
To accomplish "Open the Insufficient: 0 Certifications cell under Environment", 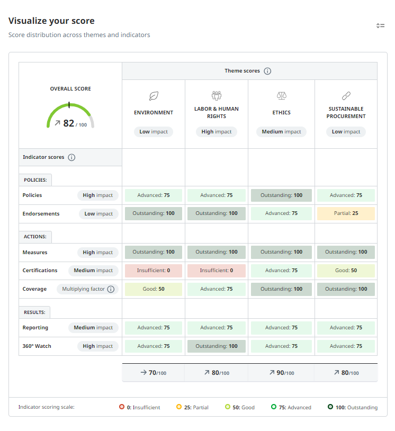I will tap(154, 271).
